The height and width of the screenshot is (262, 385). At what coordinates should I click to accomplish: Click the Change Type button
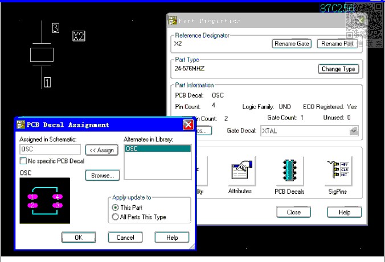[338, 69]
